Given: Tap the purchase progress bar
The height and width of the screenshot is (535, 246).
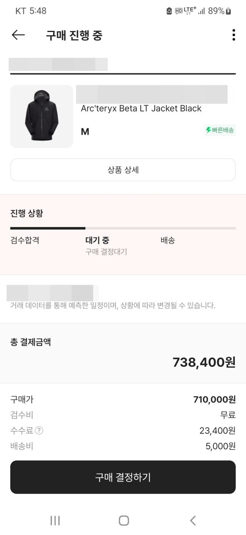Looking at the screenshot, I should tap(123, 228).
